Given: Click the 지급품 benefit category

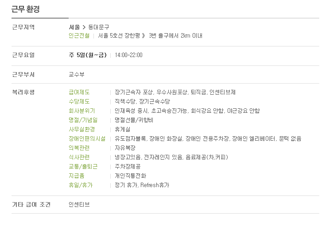Looking at the screenshot, I should tap(77, 176).
